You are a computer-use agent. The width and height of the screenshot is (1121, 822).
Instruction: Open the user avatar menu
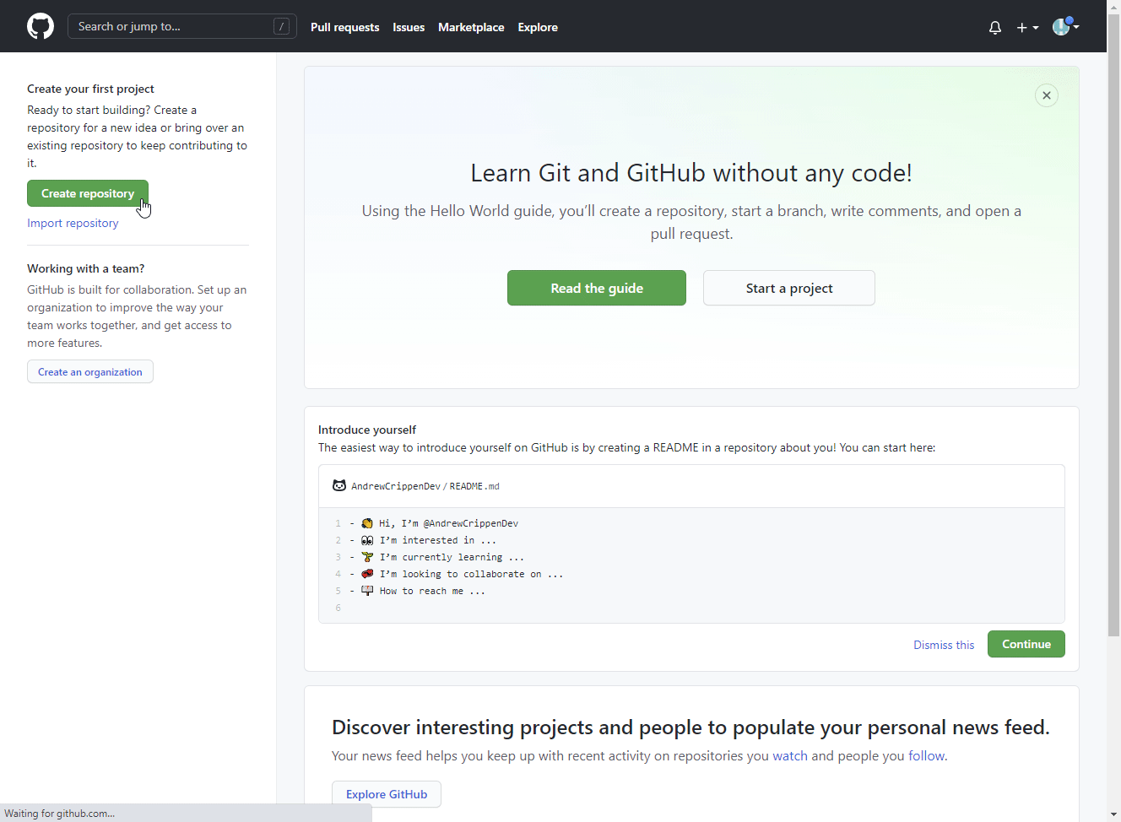pos(1065,26)
